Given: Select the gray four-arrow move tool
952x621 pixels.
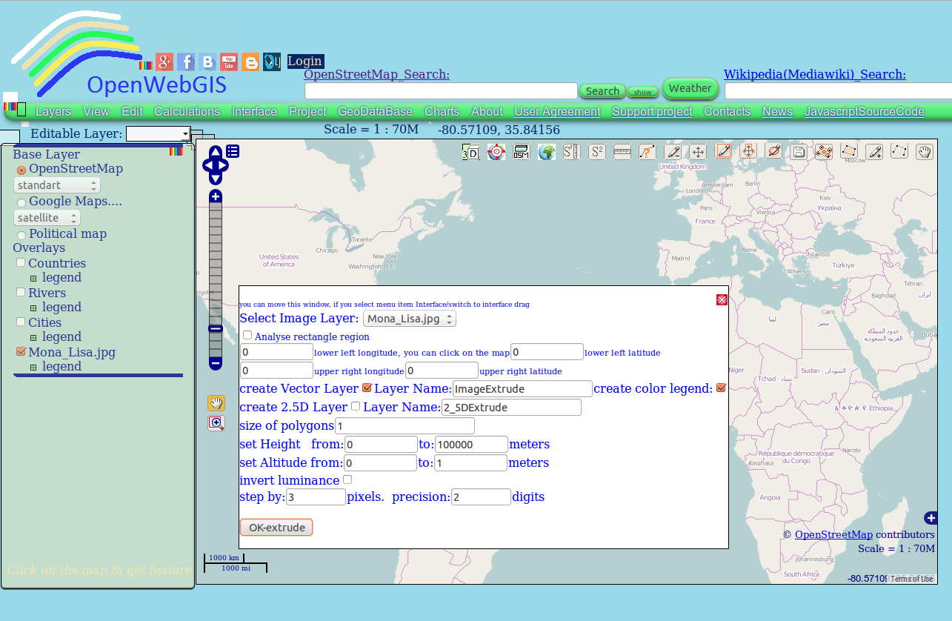Looking at the screenshot, I should [697, 152].
